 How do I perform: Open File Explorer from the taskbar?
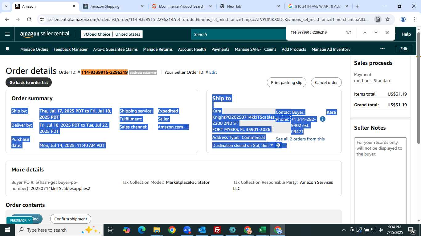click(157, 230)
